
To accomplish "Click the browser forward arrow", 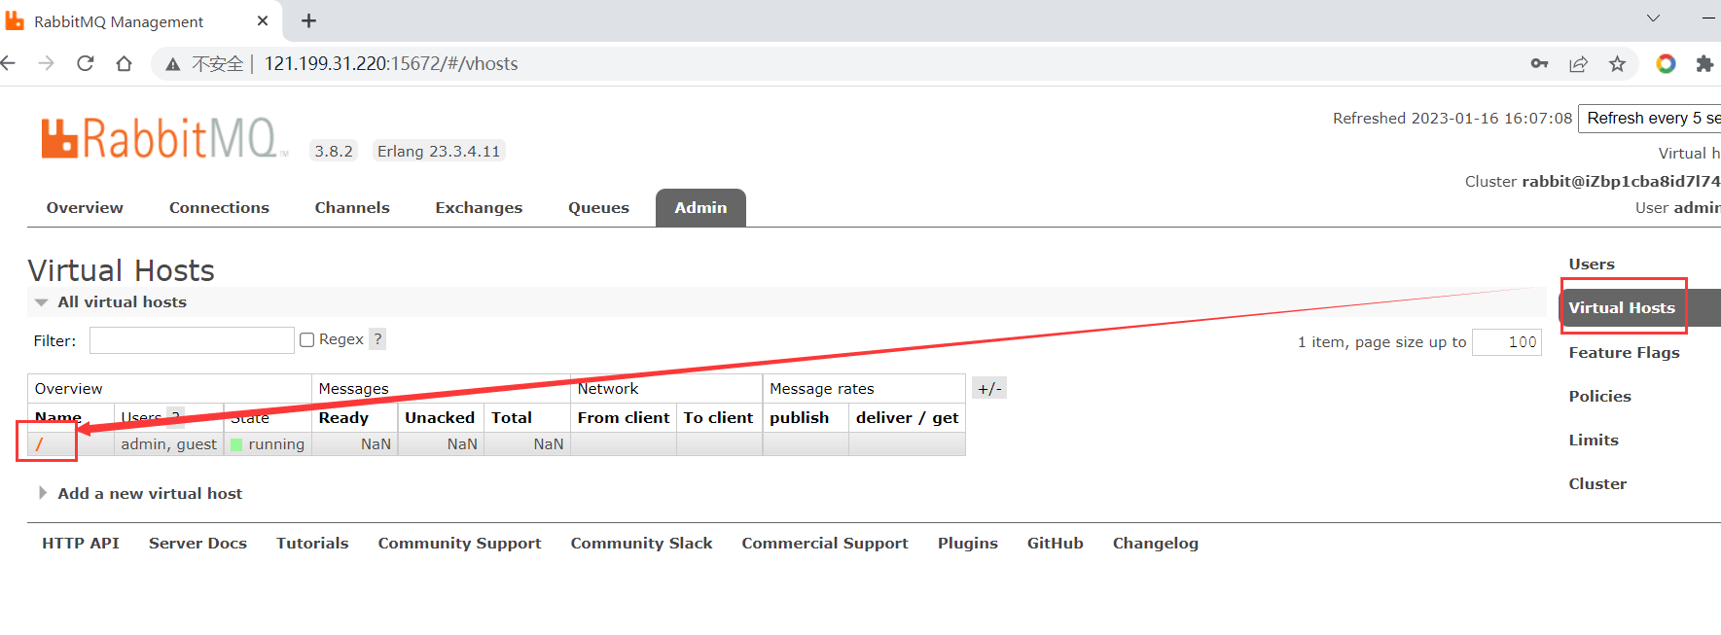I will (x=46, y=63).
